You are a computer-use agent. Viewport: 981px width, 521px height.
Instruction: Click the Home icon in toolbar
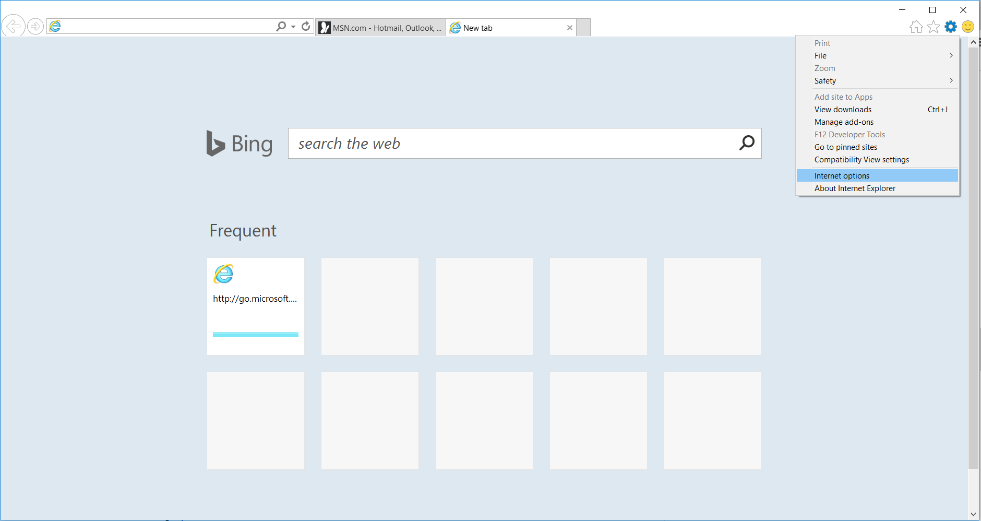[916, 27]
